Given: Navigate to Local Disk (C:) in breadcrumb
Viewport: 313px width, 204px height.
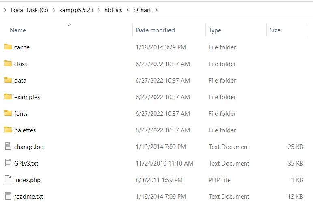Looking at the screenshot, I should (x=29, y=10).
